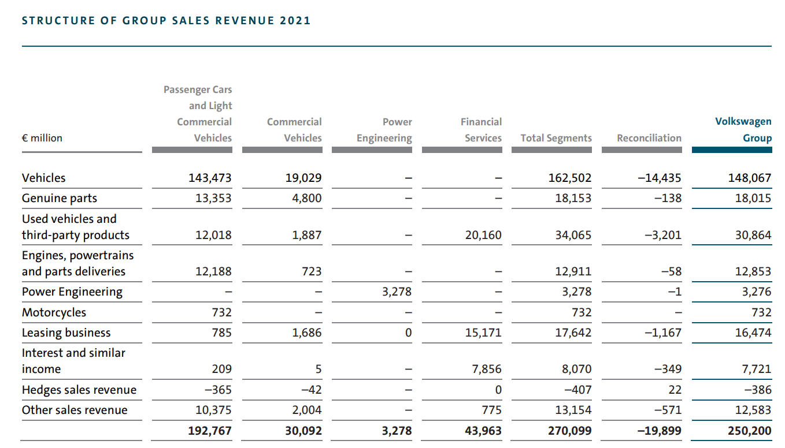The image size is (785, 448).
Task: Select the total 43,963 in the bottom row
Action: pyautogui.click(x=483, y=431)
